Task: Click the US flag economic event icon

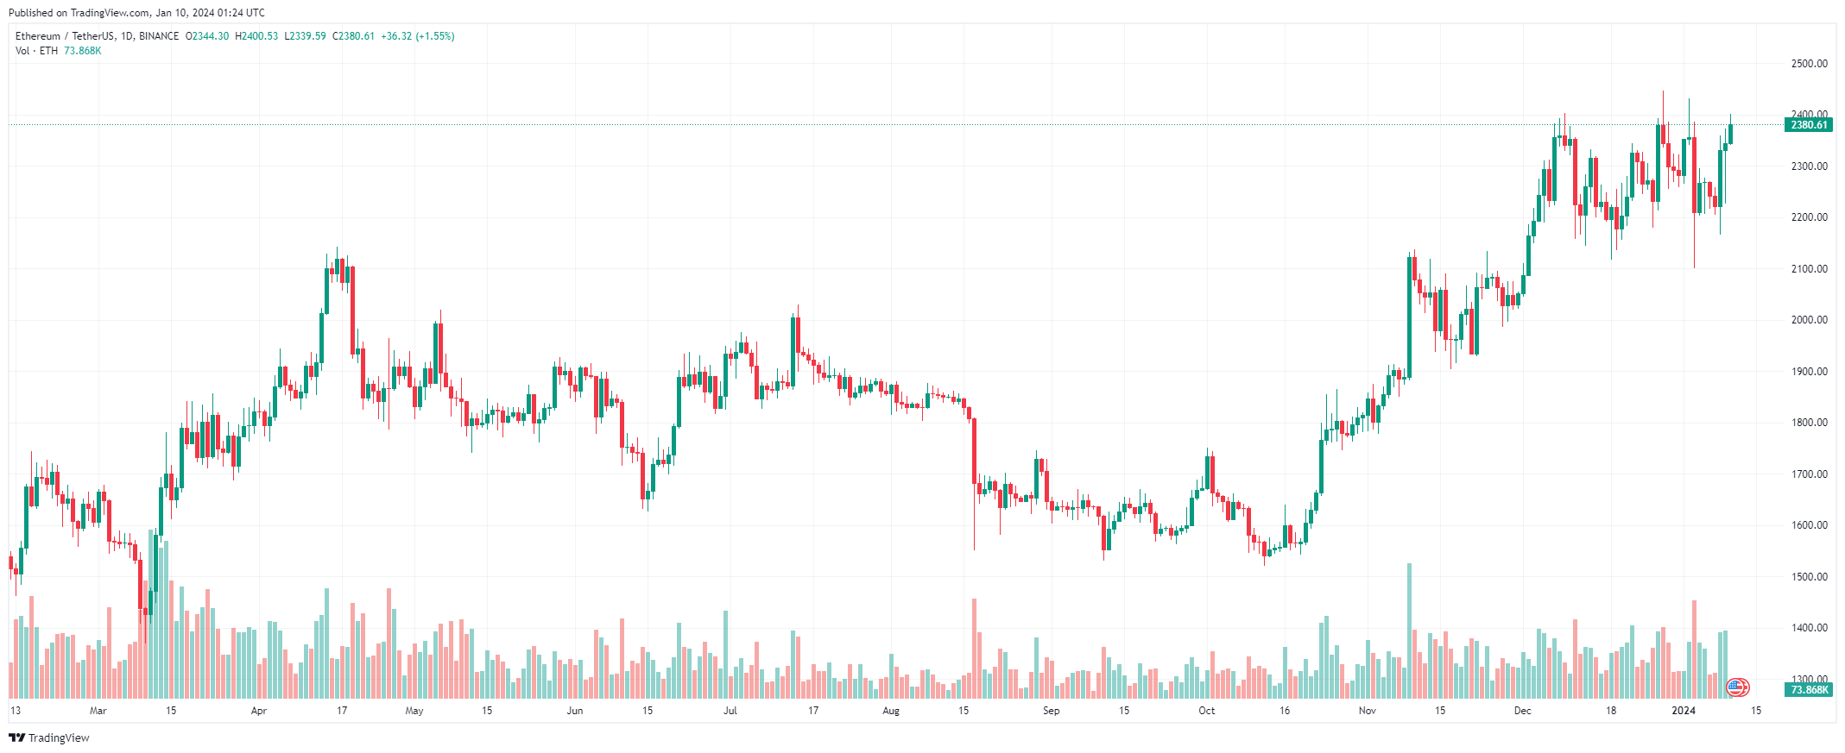Action: [1737, 687]
